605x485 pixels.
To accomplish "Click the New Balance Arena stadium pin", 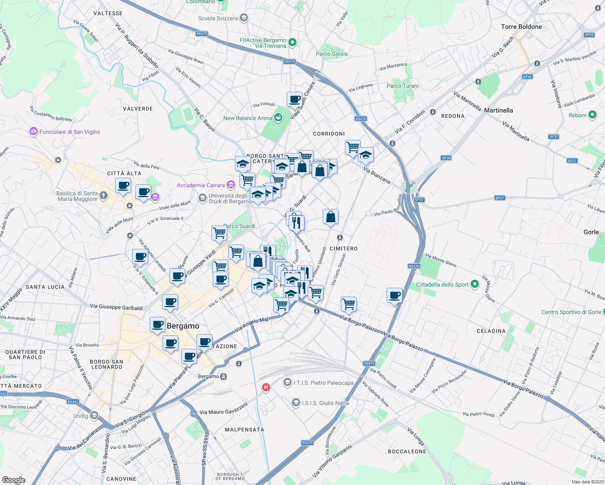I will (x=278, y=118).
